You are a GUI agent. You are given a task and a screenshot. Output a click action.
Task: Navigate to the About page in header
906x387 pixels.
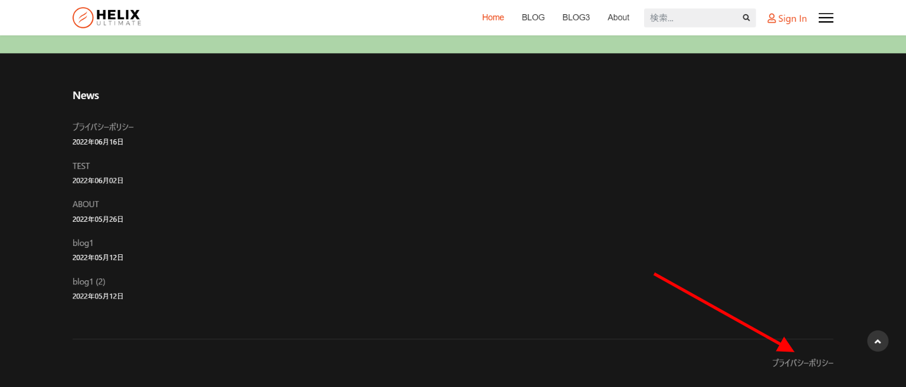(x=618, y=18)
